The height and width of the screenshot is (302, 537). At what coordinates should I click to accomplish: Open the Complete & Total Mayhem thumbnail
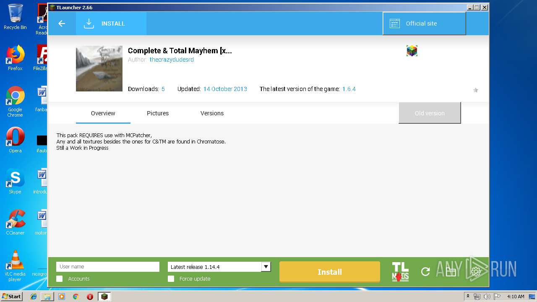(99, 68)
